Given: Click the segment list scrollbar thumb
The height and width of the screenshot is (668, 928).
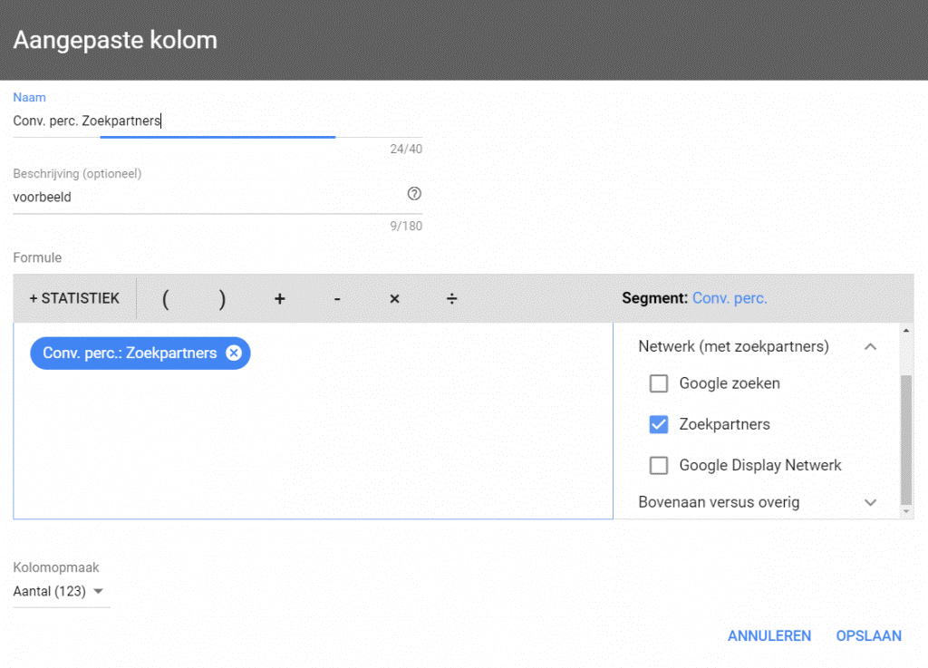Looking at the screenshot, I should (x=905, y=440).
